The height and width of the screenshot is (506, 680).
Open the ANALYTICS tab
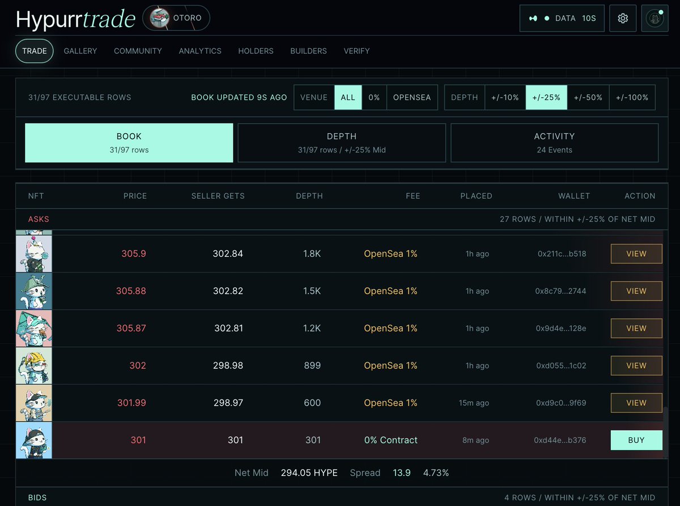pos(200,51)
